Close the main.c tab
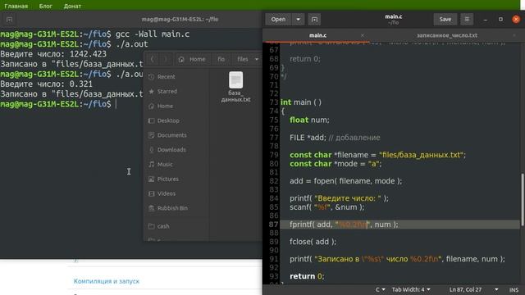 363,35
